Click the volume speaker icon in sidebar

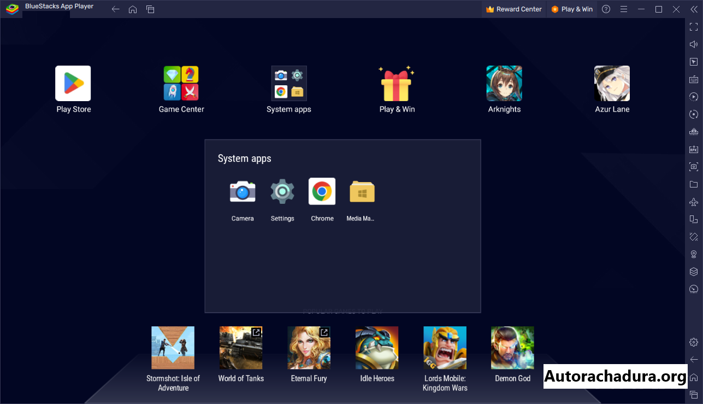(x=694, y=44)
